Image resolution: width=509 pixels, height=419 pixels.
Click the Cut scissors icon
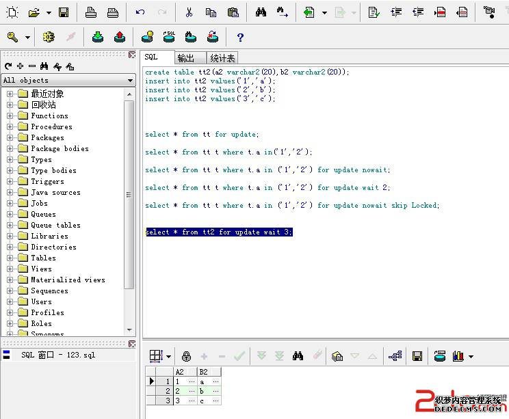190,12
